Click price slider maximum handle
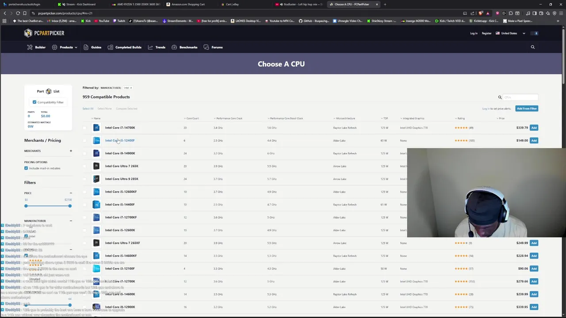The width and height of the screenshot is (566, 318). coord(70,206)
